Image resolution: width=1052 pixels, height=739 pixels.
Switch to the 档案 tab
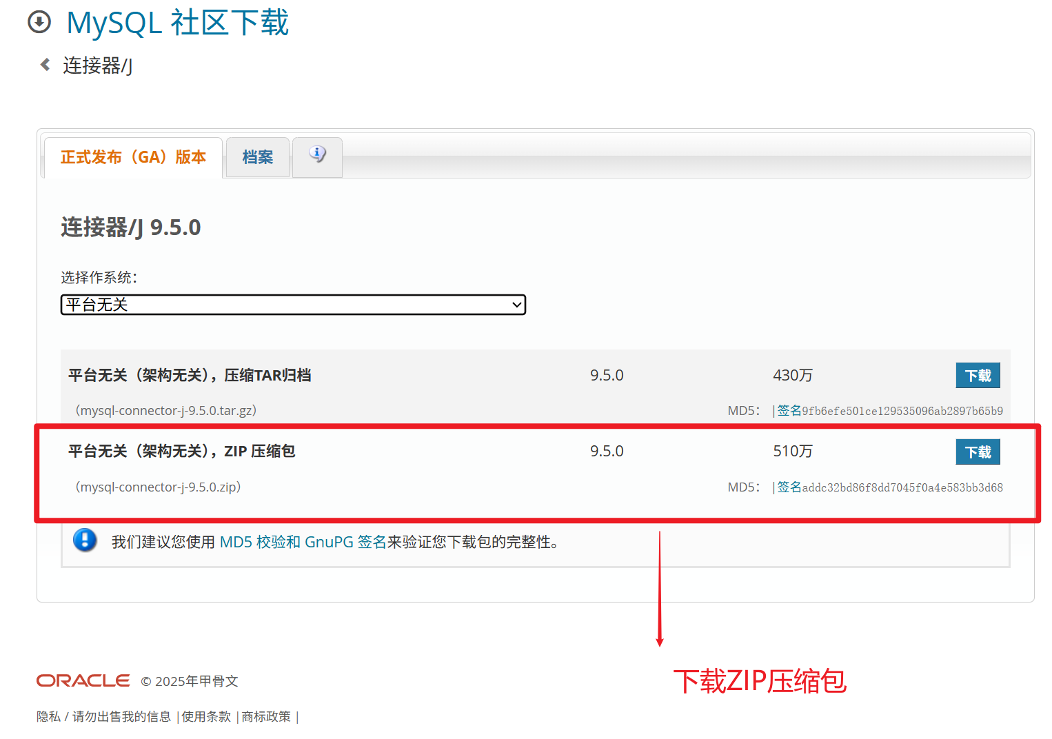[257, 157]
